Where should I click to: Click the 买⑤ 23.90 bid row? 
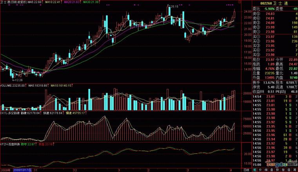[275, 55]
